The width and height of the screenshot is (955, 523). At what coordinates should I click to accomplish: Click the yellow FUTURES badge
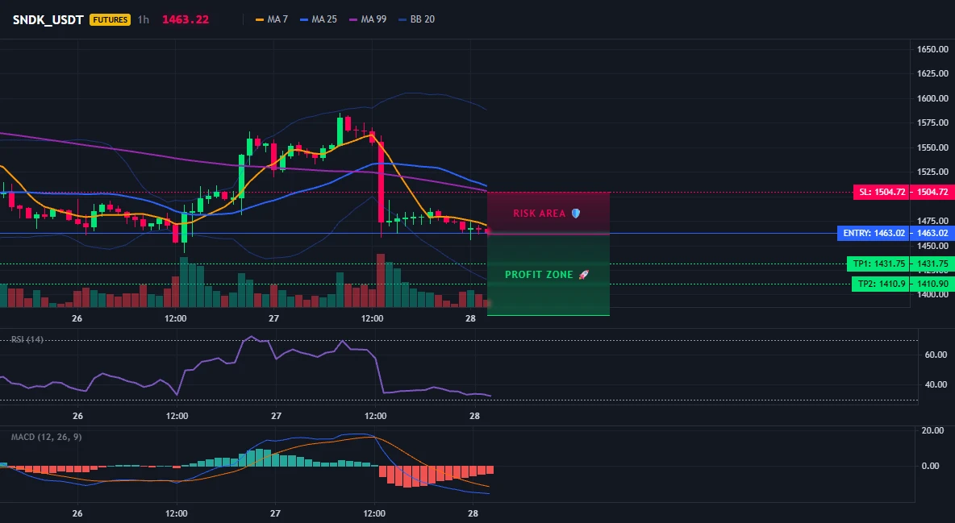[x=111, y=19]
